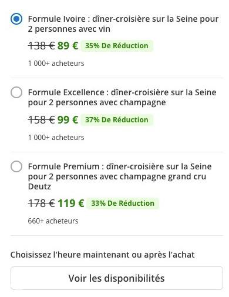The image size is (229, 297).
Task: Click the Voir les disponibilités button
Action: [x=117, y=278]
